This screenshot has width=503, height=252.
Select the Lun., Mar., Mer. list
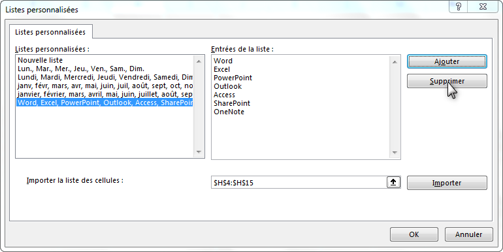pyautogui.click(x=105, y=69)
